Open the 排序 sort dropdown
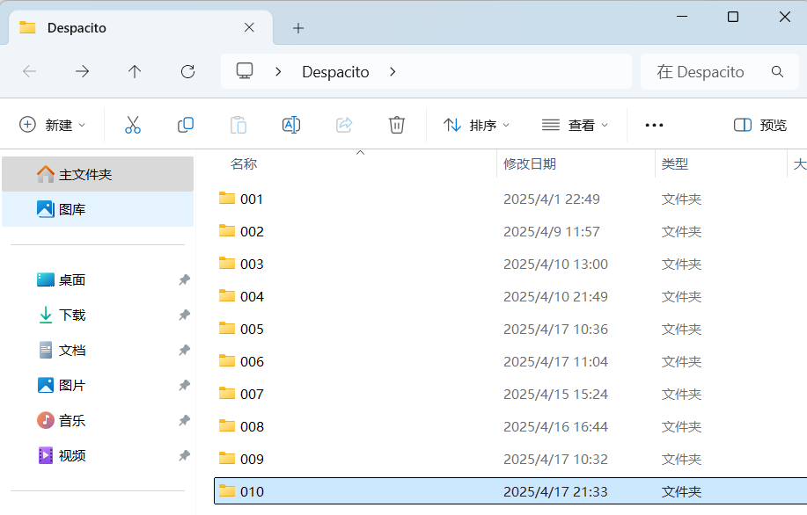Screen dimensions: 807x515 pyautogui.click(x=476, y=125)
